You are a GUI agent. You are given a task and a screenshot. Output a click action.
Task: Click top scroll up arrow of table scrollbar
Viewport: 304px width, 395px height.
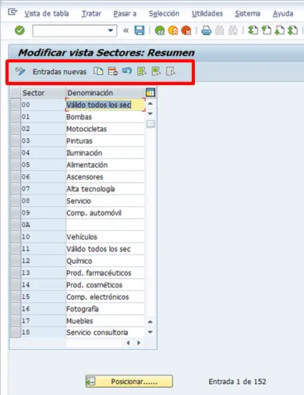(x=150, y=104)
